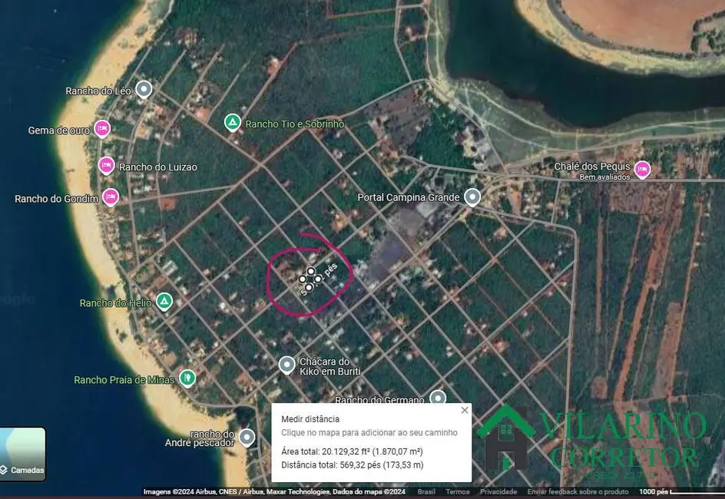The height and width of the screenshot is (499, 725).
Task: Select the Portal Campina Grande pin
Action: pyautogui.click(x=472, y=197)
